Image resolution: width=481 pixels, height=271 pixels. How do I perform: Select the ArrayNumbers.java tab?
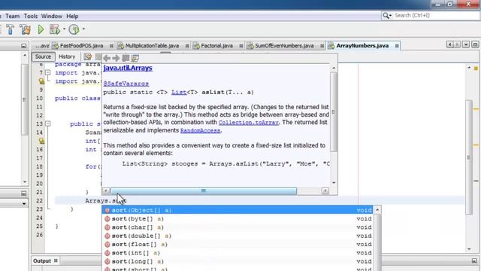coord(362,46)
